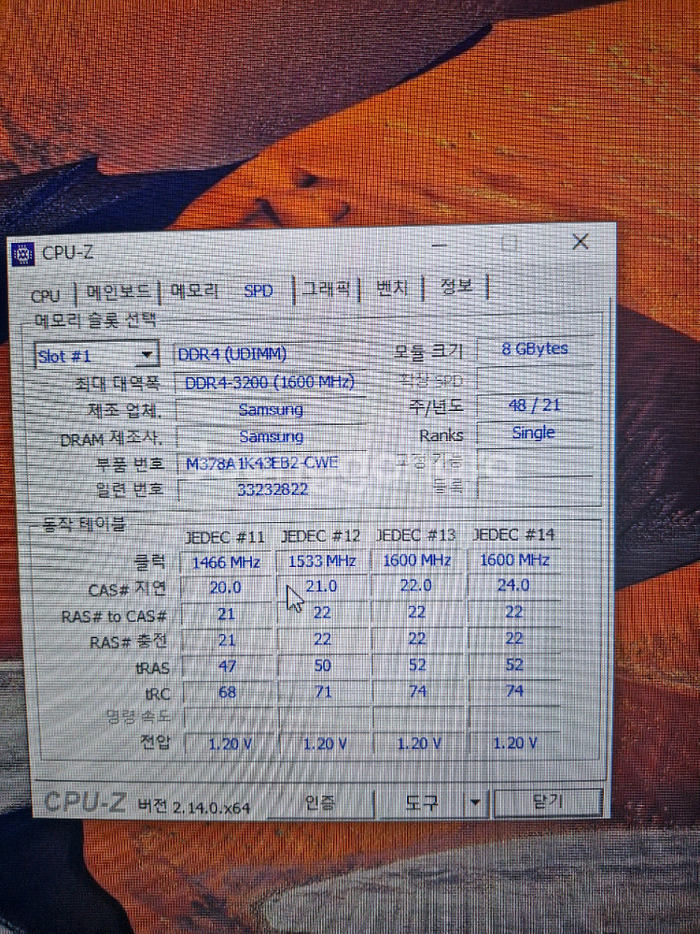Image resolution: width=700 pixels, height=934 pixels.
Task: Click the 닫기 button
Action: [x=548, y=801]
